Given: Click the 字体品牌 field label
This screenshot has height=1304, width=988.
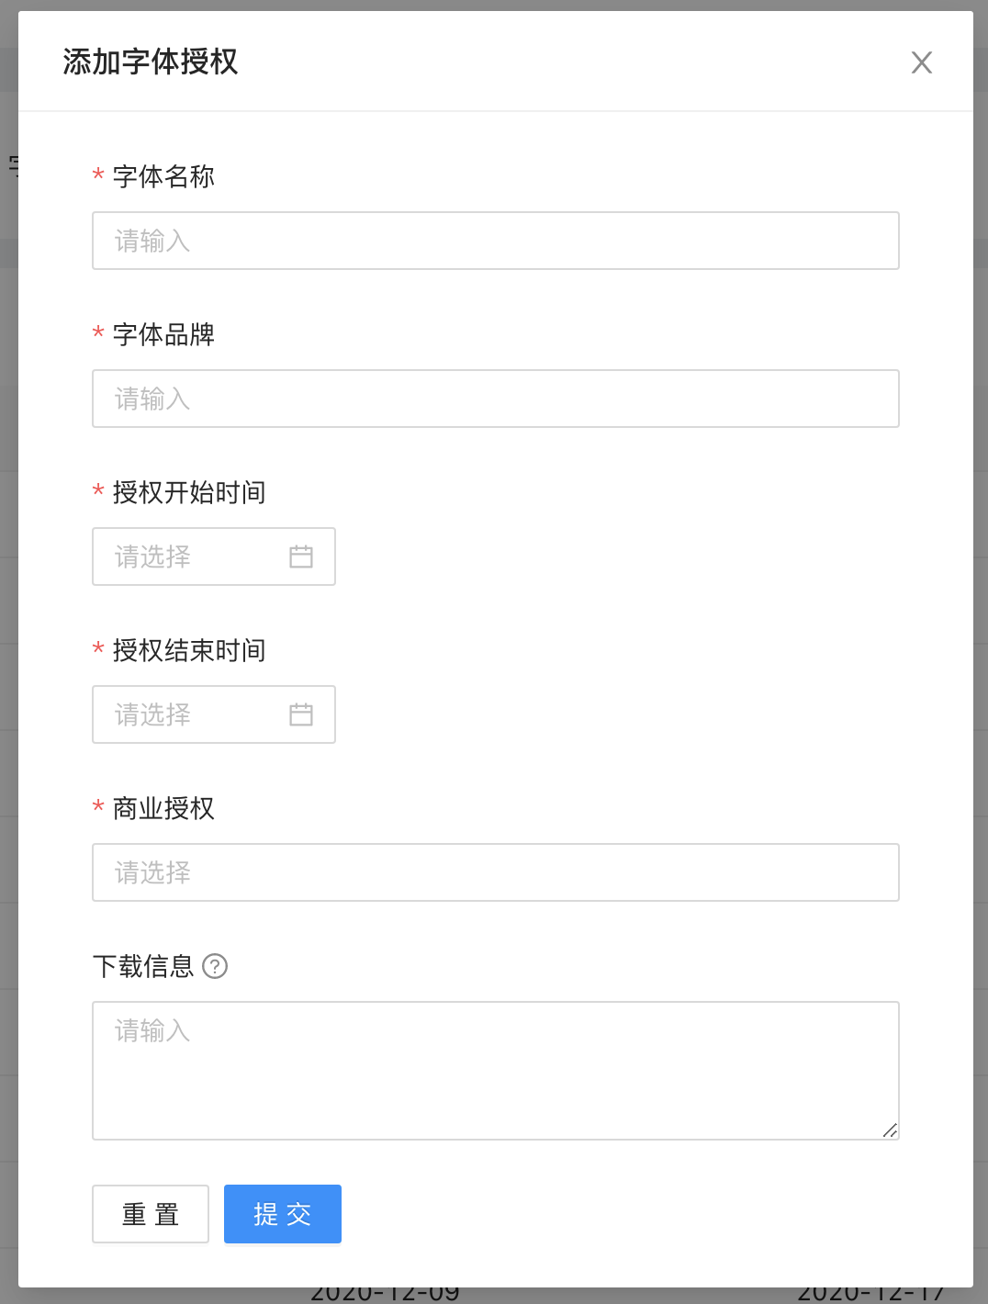Looking at the screenshot, I should tap(163, 334).
